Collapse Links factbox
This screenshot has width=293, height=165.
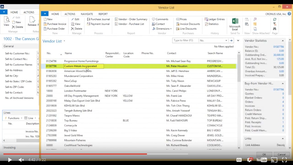click(x=283, y=139)
